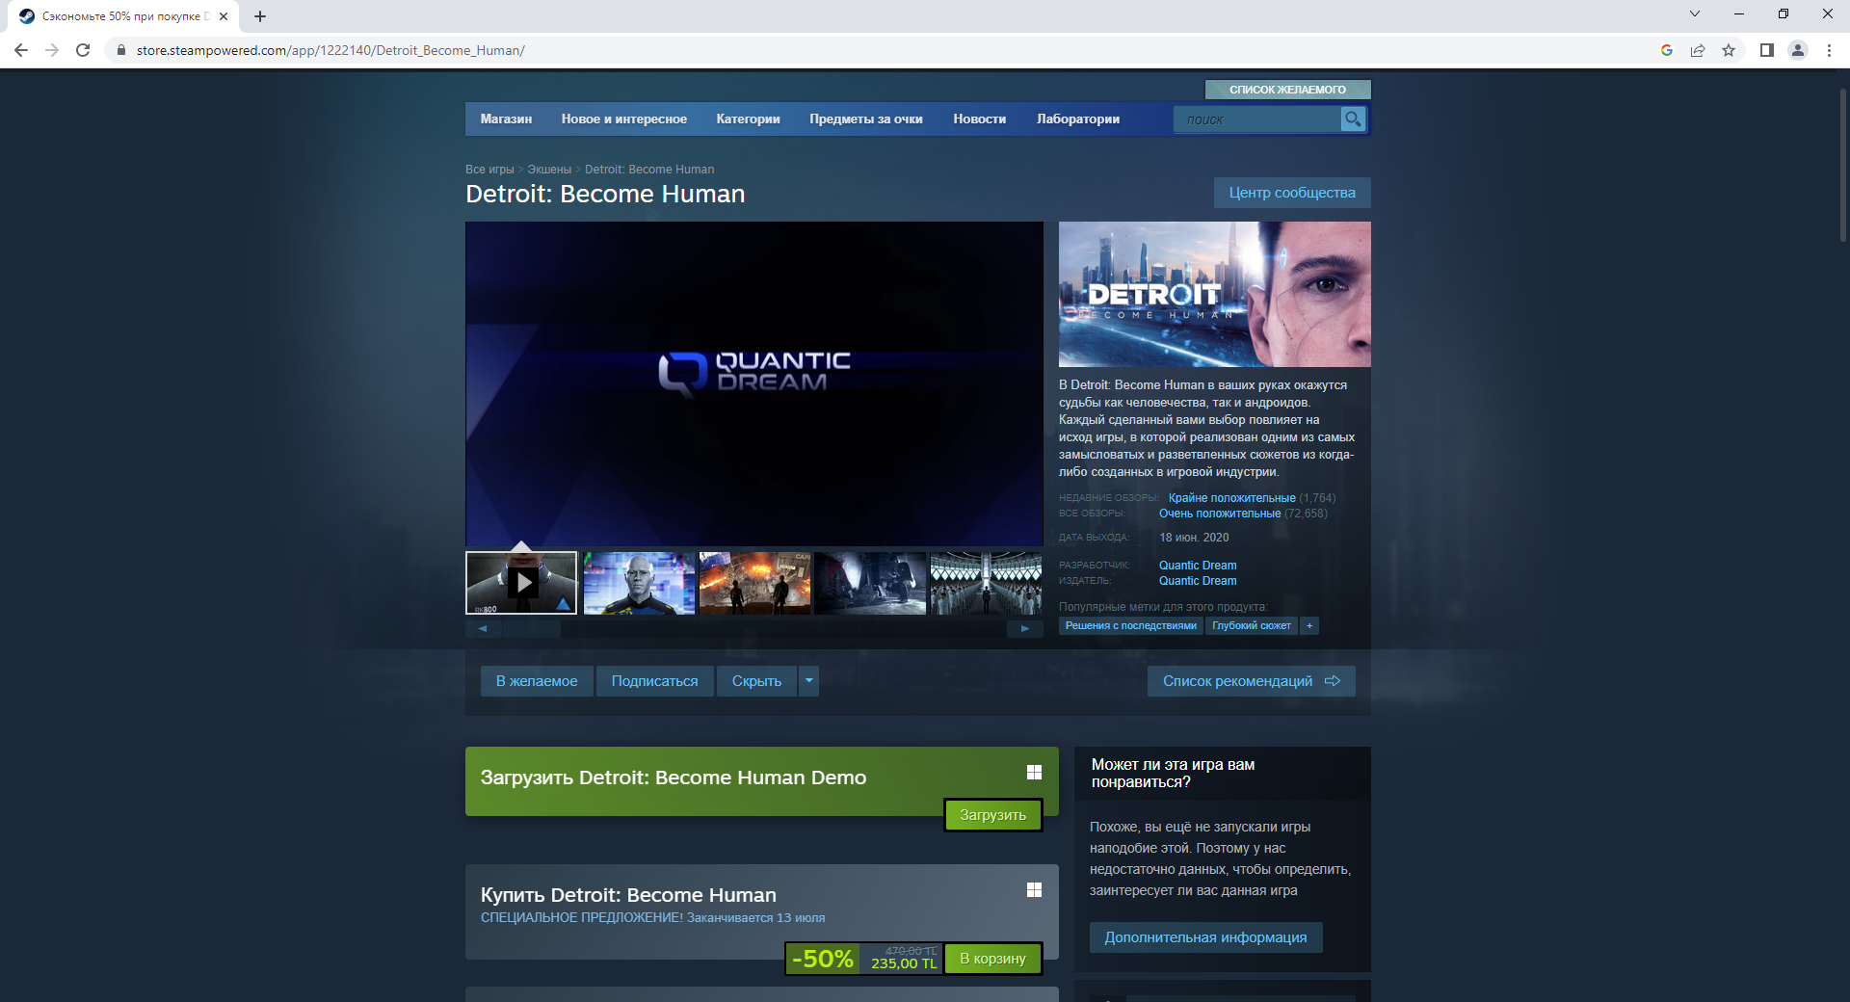The height and width of the screenshot is (1002, 1850).
Task: Open the Категории menu
Action: [x=748, y=119]
